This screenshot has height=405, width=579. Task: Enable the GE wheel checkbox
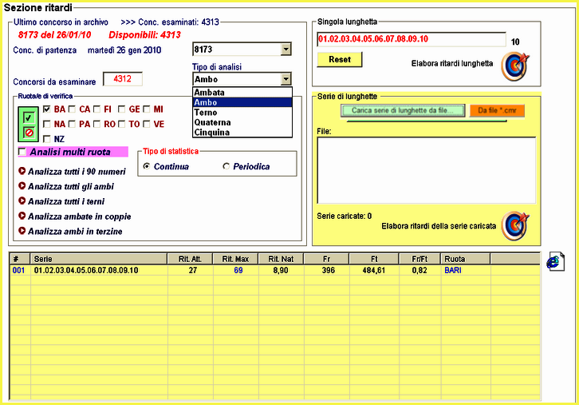tap(121, 109)
